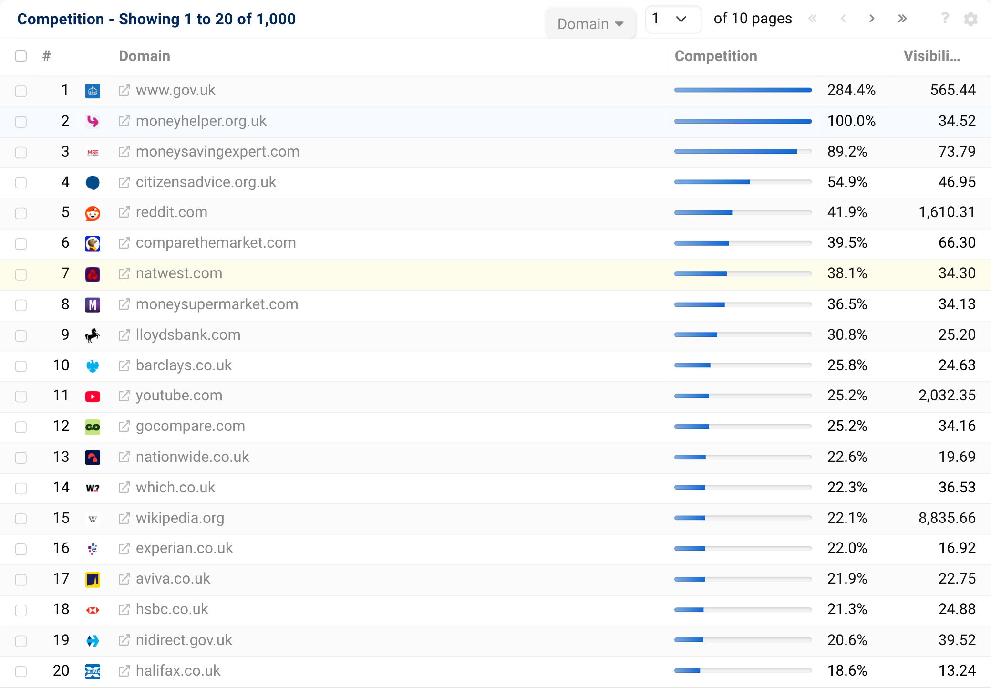Go to previous page arrow
The width and height of the screenshot is (991, 689).
point(843,19)
